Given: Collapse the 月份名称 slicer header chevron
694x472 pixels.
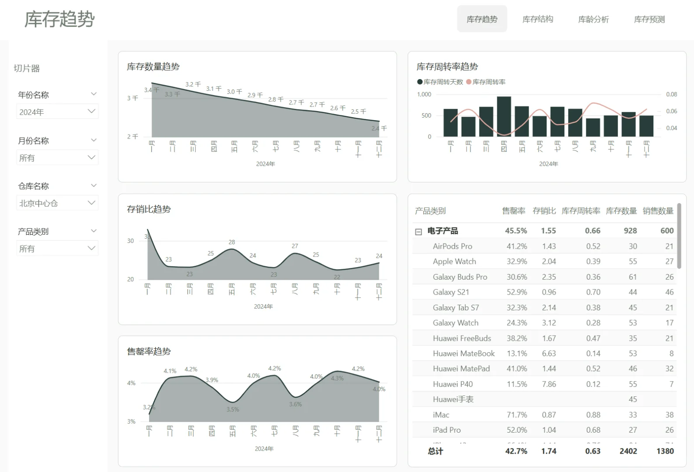Looking at the screenshot, I should 94,140.
